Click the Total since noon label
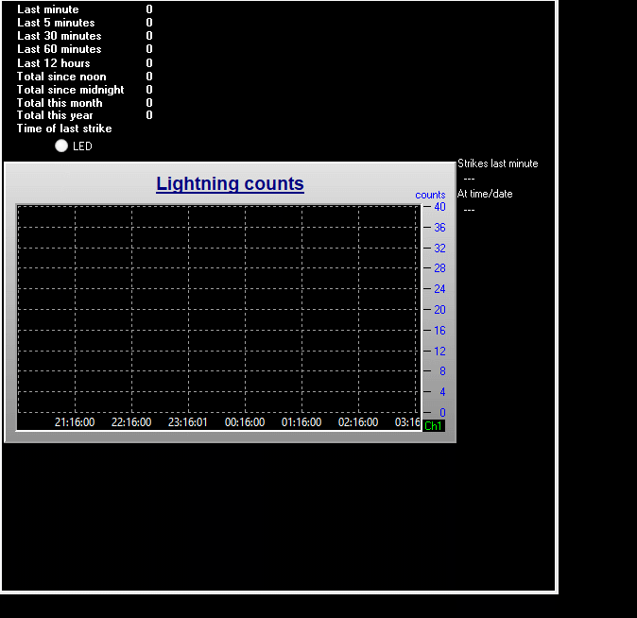 61,77
